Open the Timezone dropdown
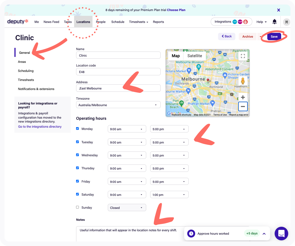The image size is (295, 246). click(x=118, y=105)
